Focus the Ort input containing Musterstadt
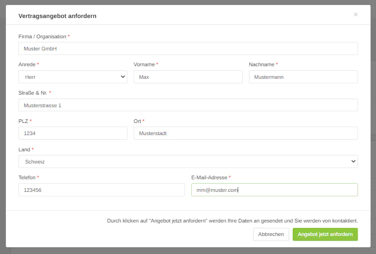376x254 pixels. [245, 133]
